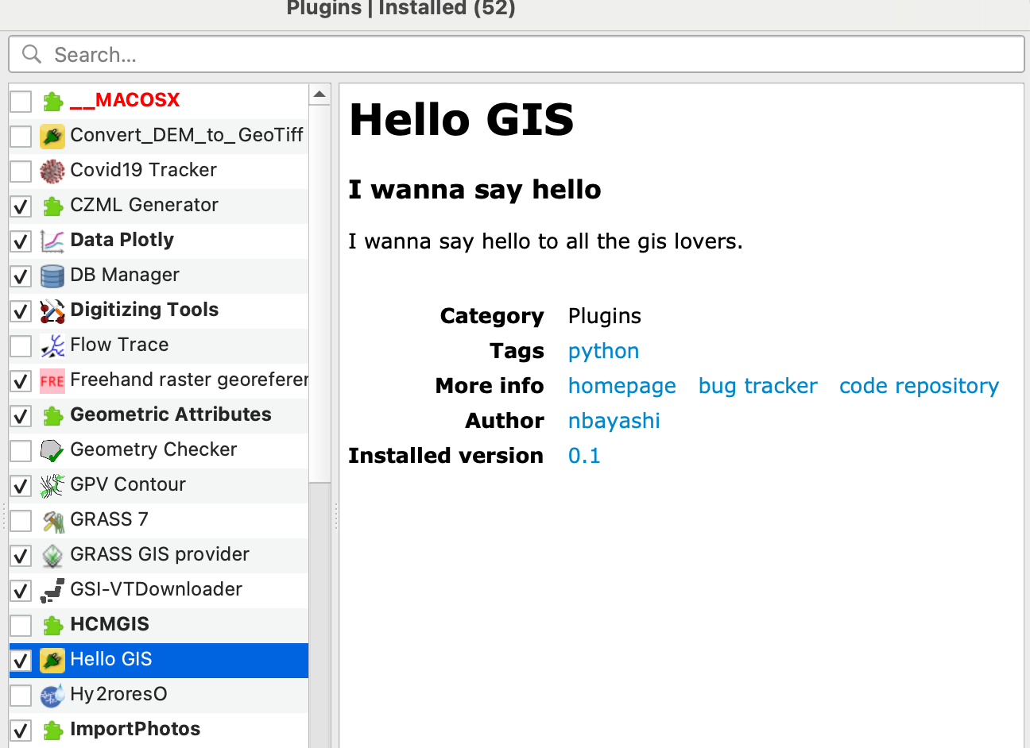The height and width of the screenshot is (748, 1030).
Task: Open the bug tracker link
Action: click(x=757, y=385)
